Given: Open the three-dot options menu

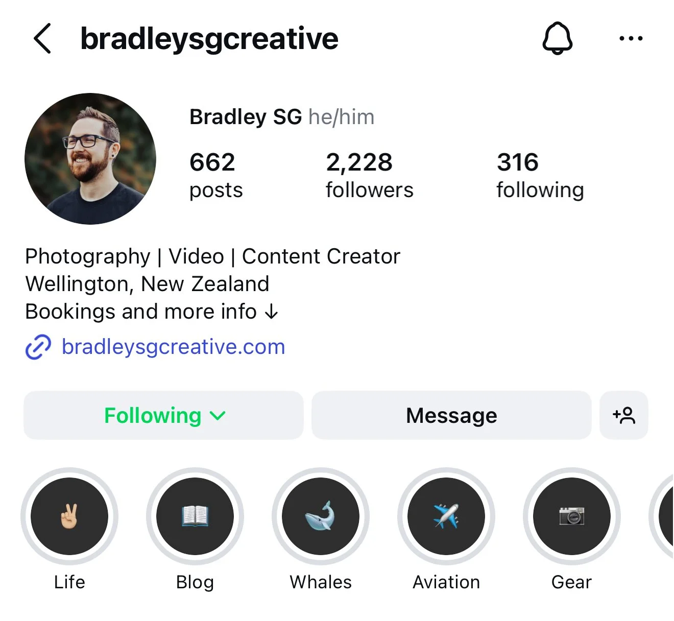Looking at the screenshot, I should point(631,38).
